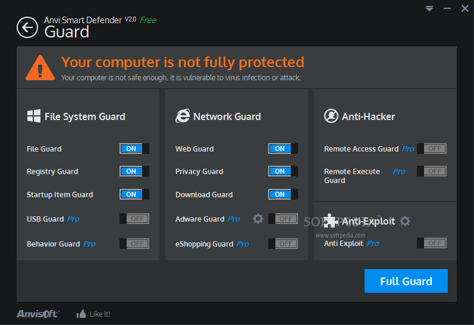Screen dimensions: 474x325
Task: Enable the USB Guard switch
Action: click(134, 219)
